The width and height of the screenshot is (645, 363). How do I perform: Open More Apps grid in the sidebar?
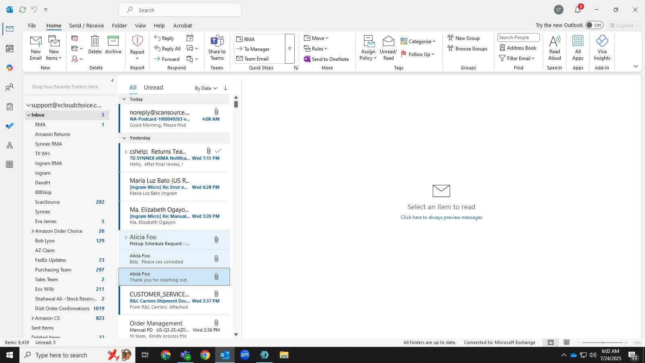tap(10, 165)
